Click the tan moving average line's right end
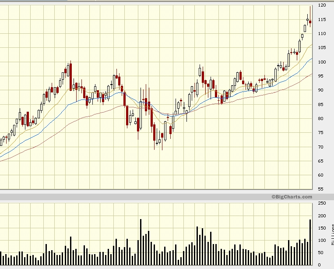The height and width of the screenshot is (269, 334). 311,45
